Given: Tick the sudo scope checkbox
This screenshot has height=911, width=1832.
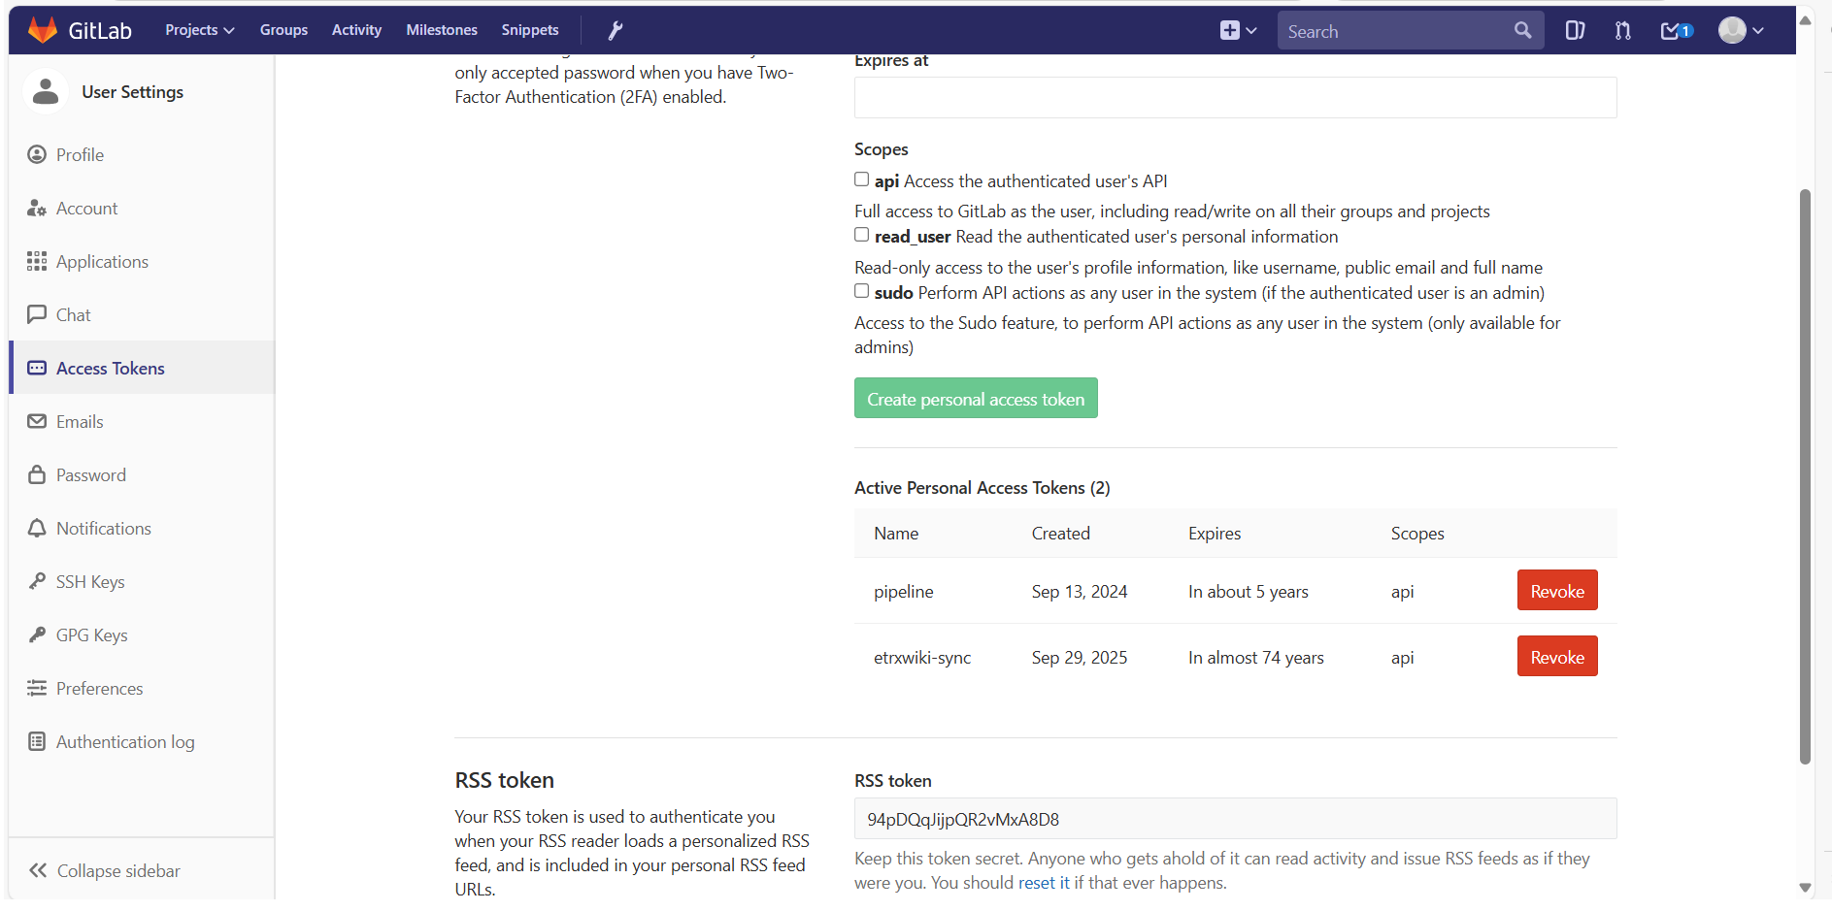Looking at the screenshot, I should click(861, 291).
